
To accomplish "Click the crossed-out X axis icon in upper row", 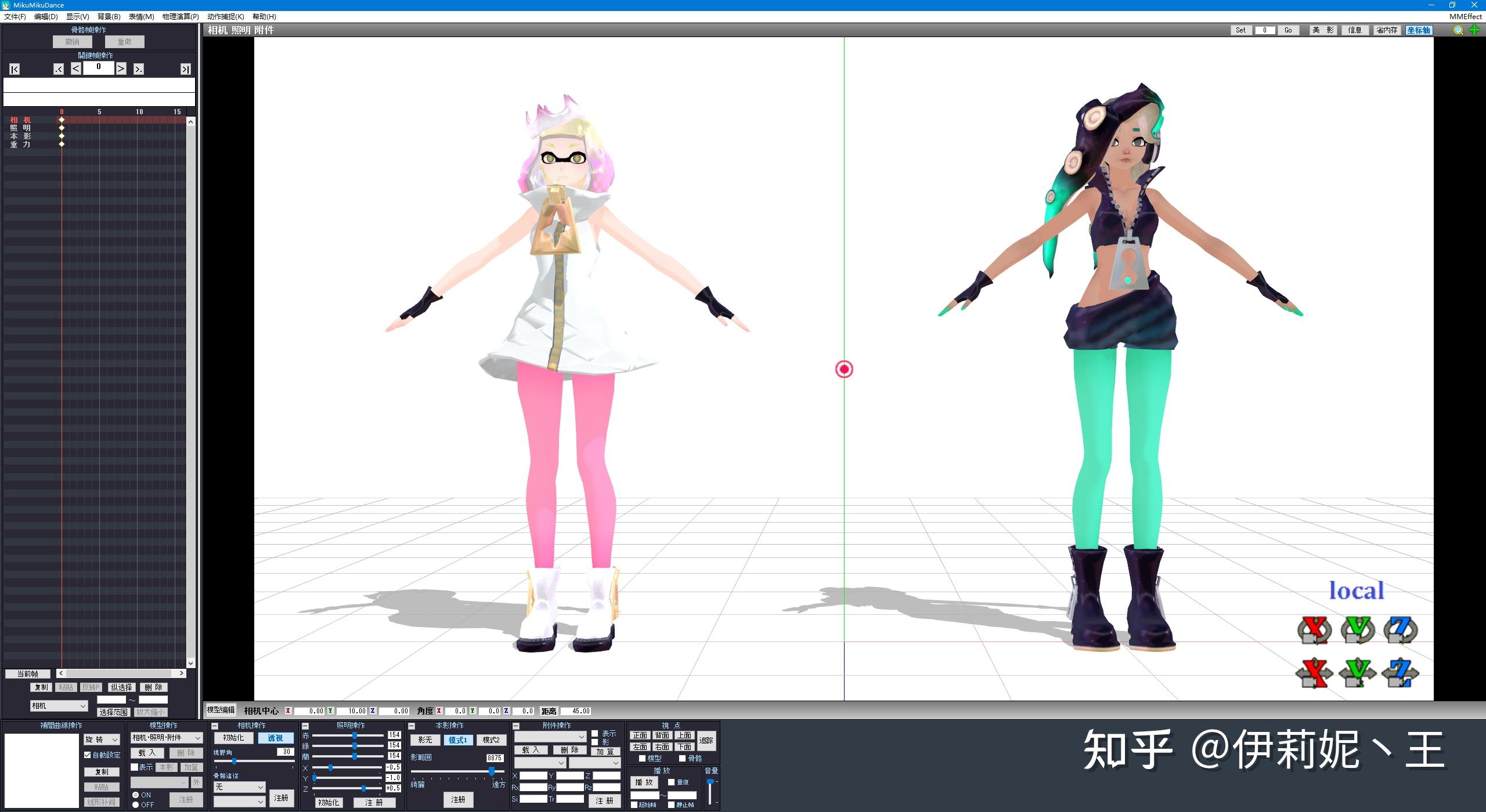I will click(x=1314, y=630).
